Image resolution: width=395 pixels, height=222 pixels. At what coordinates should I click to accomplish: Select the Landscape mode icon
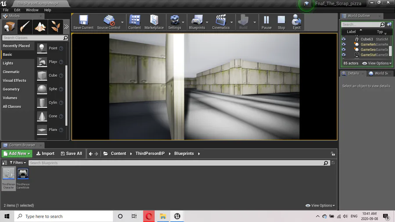tap(40, 27)
